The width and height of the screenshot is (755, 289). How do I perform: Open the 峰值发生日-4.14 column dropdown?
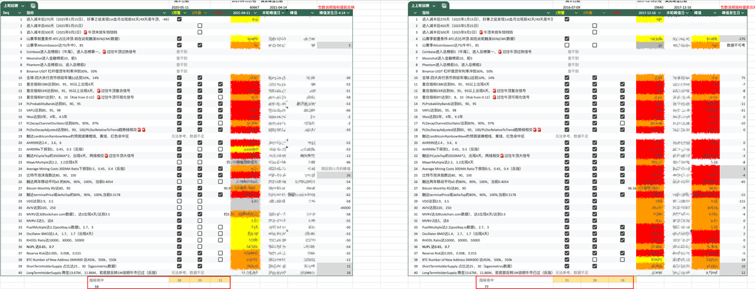[x=349, y=13]
